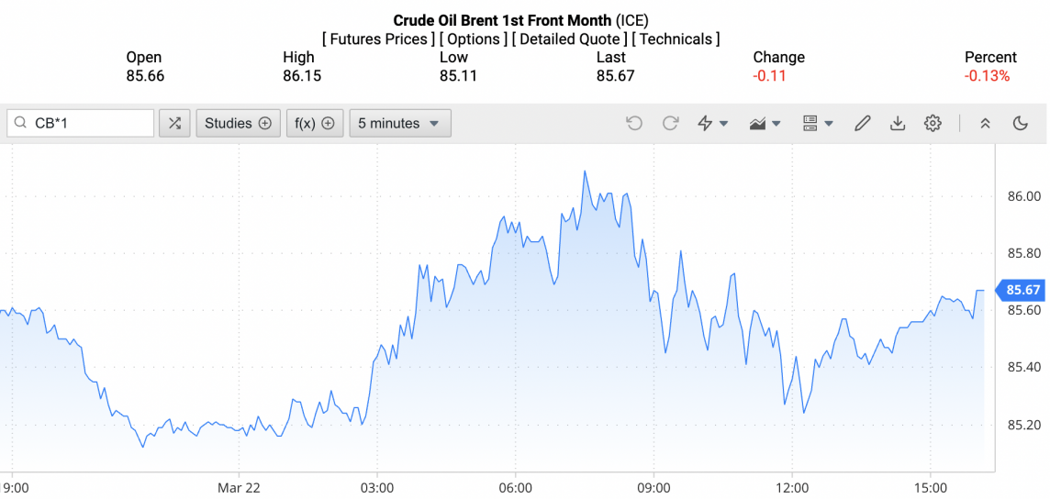This screenshot has width=1050, height=499.
Task: Undo the last chart action
Action: [x=634, y=123]
